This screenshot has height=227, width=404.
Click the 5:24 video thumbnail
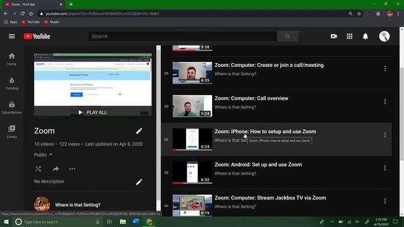pyautogui.click(x=192, y=106)
